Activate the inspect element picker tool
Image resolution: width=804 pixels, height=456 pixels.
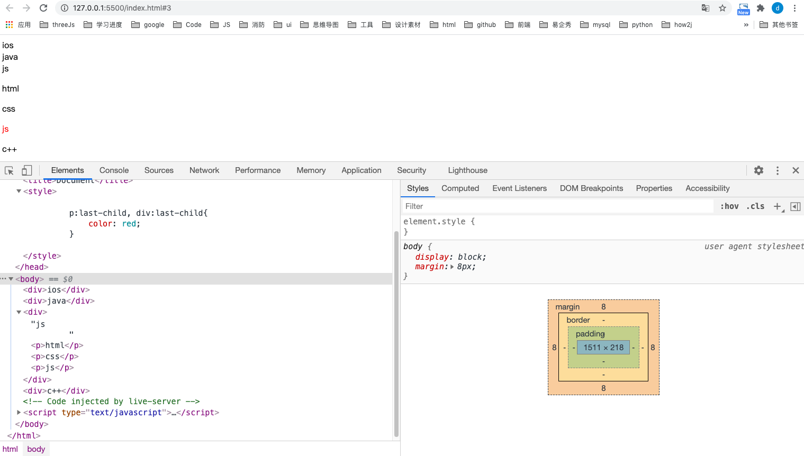pos(9,170)
